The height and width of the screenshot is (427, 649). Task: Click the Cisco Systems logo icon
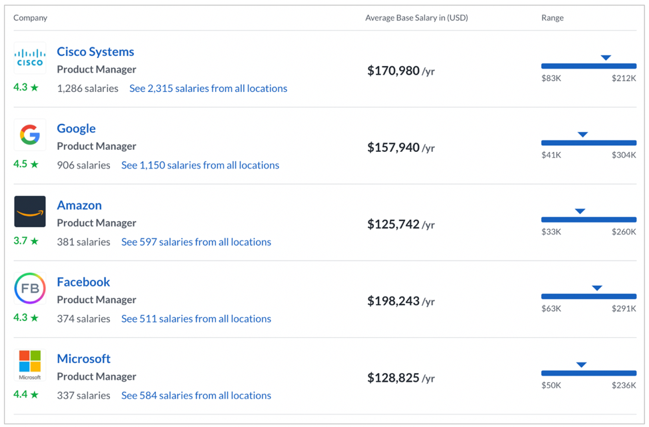(x=30, y=58)
